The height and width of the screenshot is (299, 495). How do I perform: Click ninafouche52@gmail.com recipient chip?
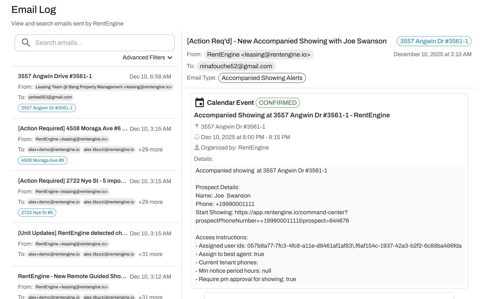[235, 66]
